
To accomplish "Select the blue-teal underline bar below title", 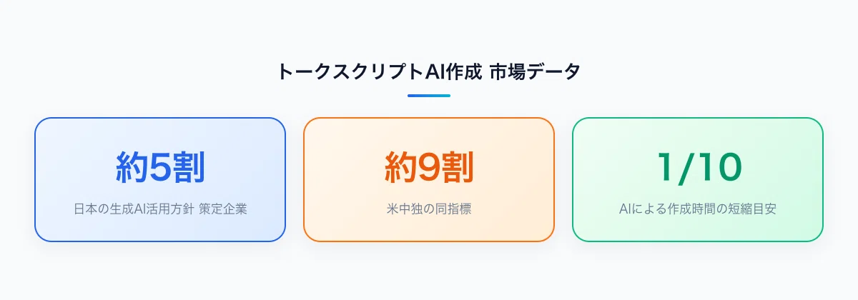I will [429, 95].
